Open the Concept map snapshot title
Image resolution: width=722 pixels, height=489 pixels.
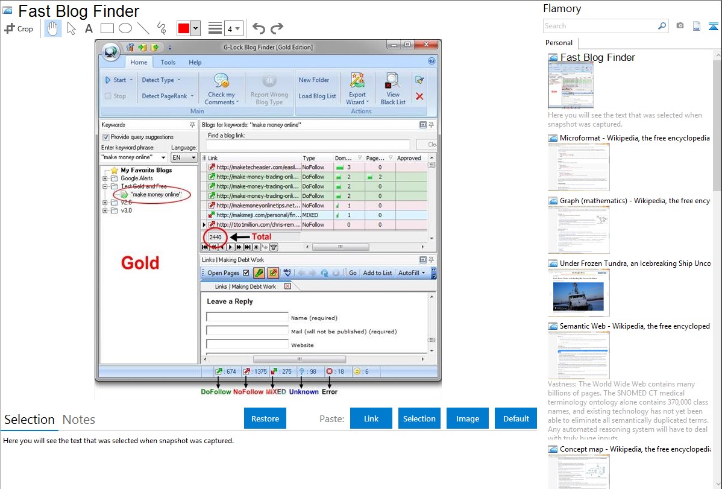click(635, 449)
